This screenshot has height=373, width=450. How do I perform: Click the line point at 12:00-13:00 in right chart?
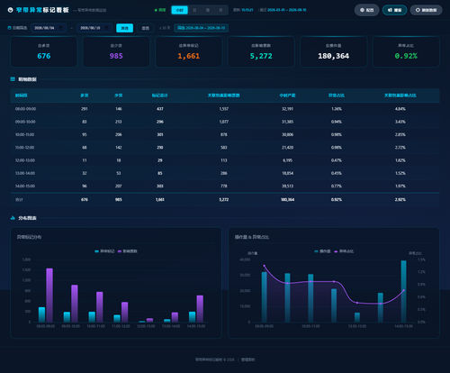(357, 303)
